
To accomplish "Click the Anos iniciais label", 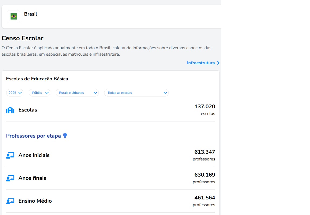I will (34, 155).
